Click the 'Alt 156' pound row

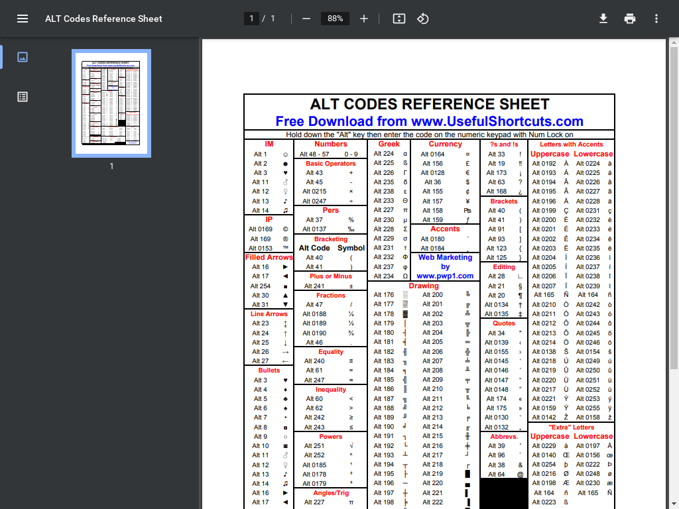[x=445, y=164]
